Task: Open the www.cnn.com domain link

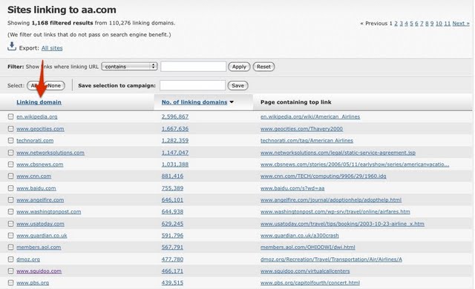Action: [x=33, y=176]
